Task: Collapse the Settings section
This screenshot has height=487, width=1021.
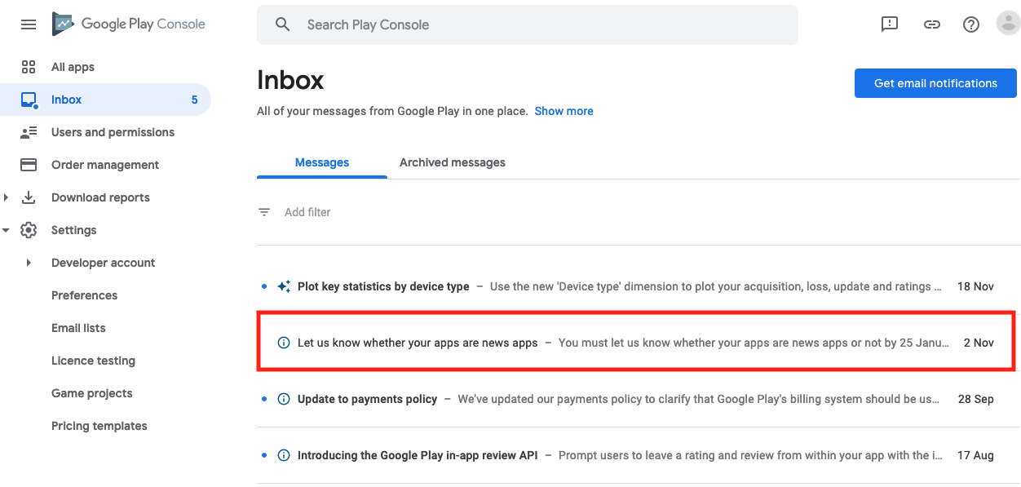Action: click(7, 230)
